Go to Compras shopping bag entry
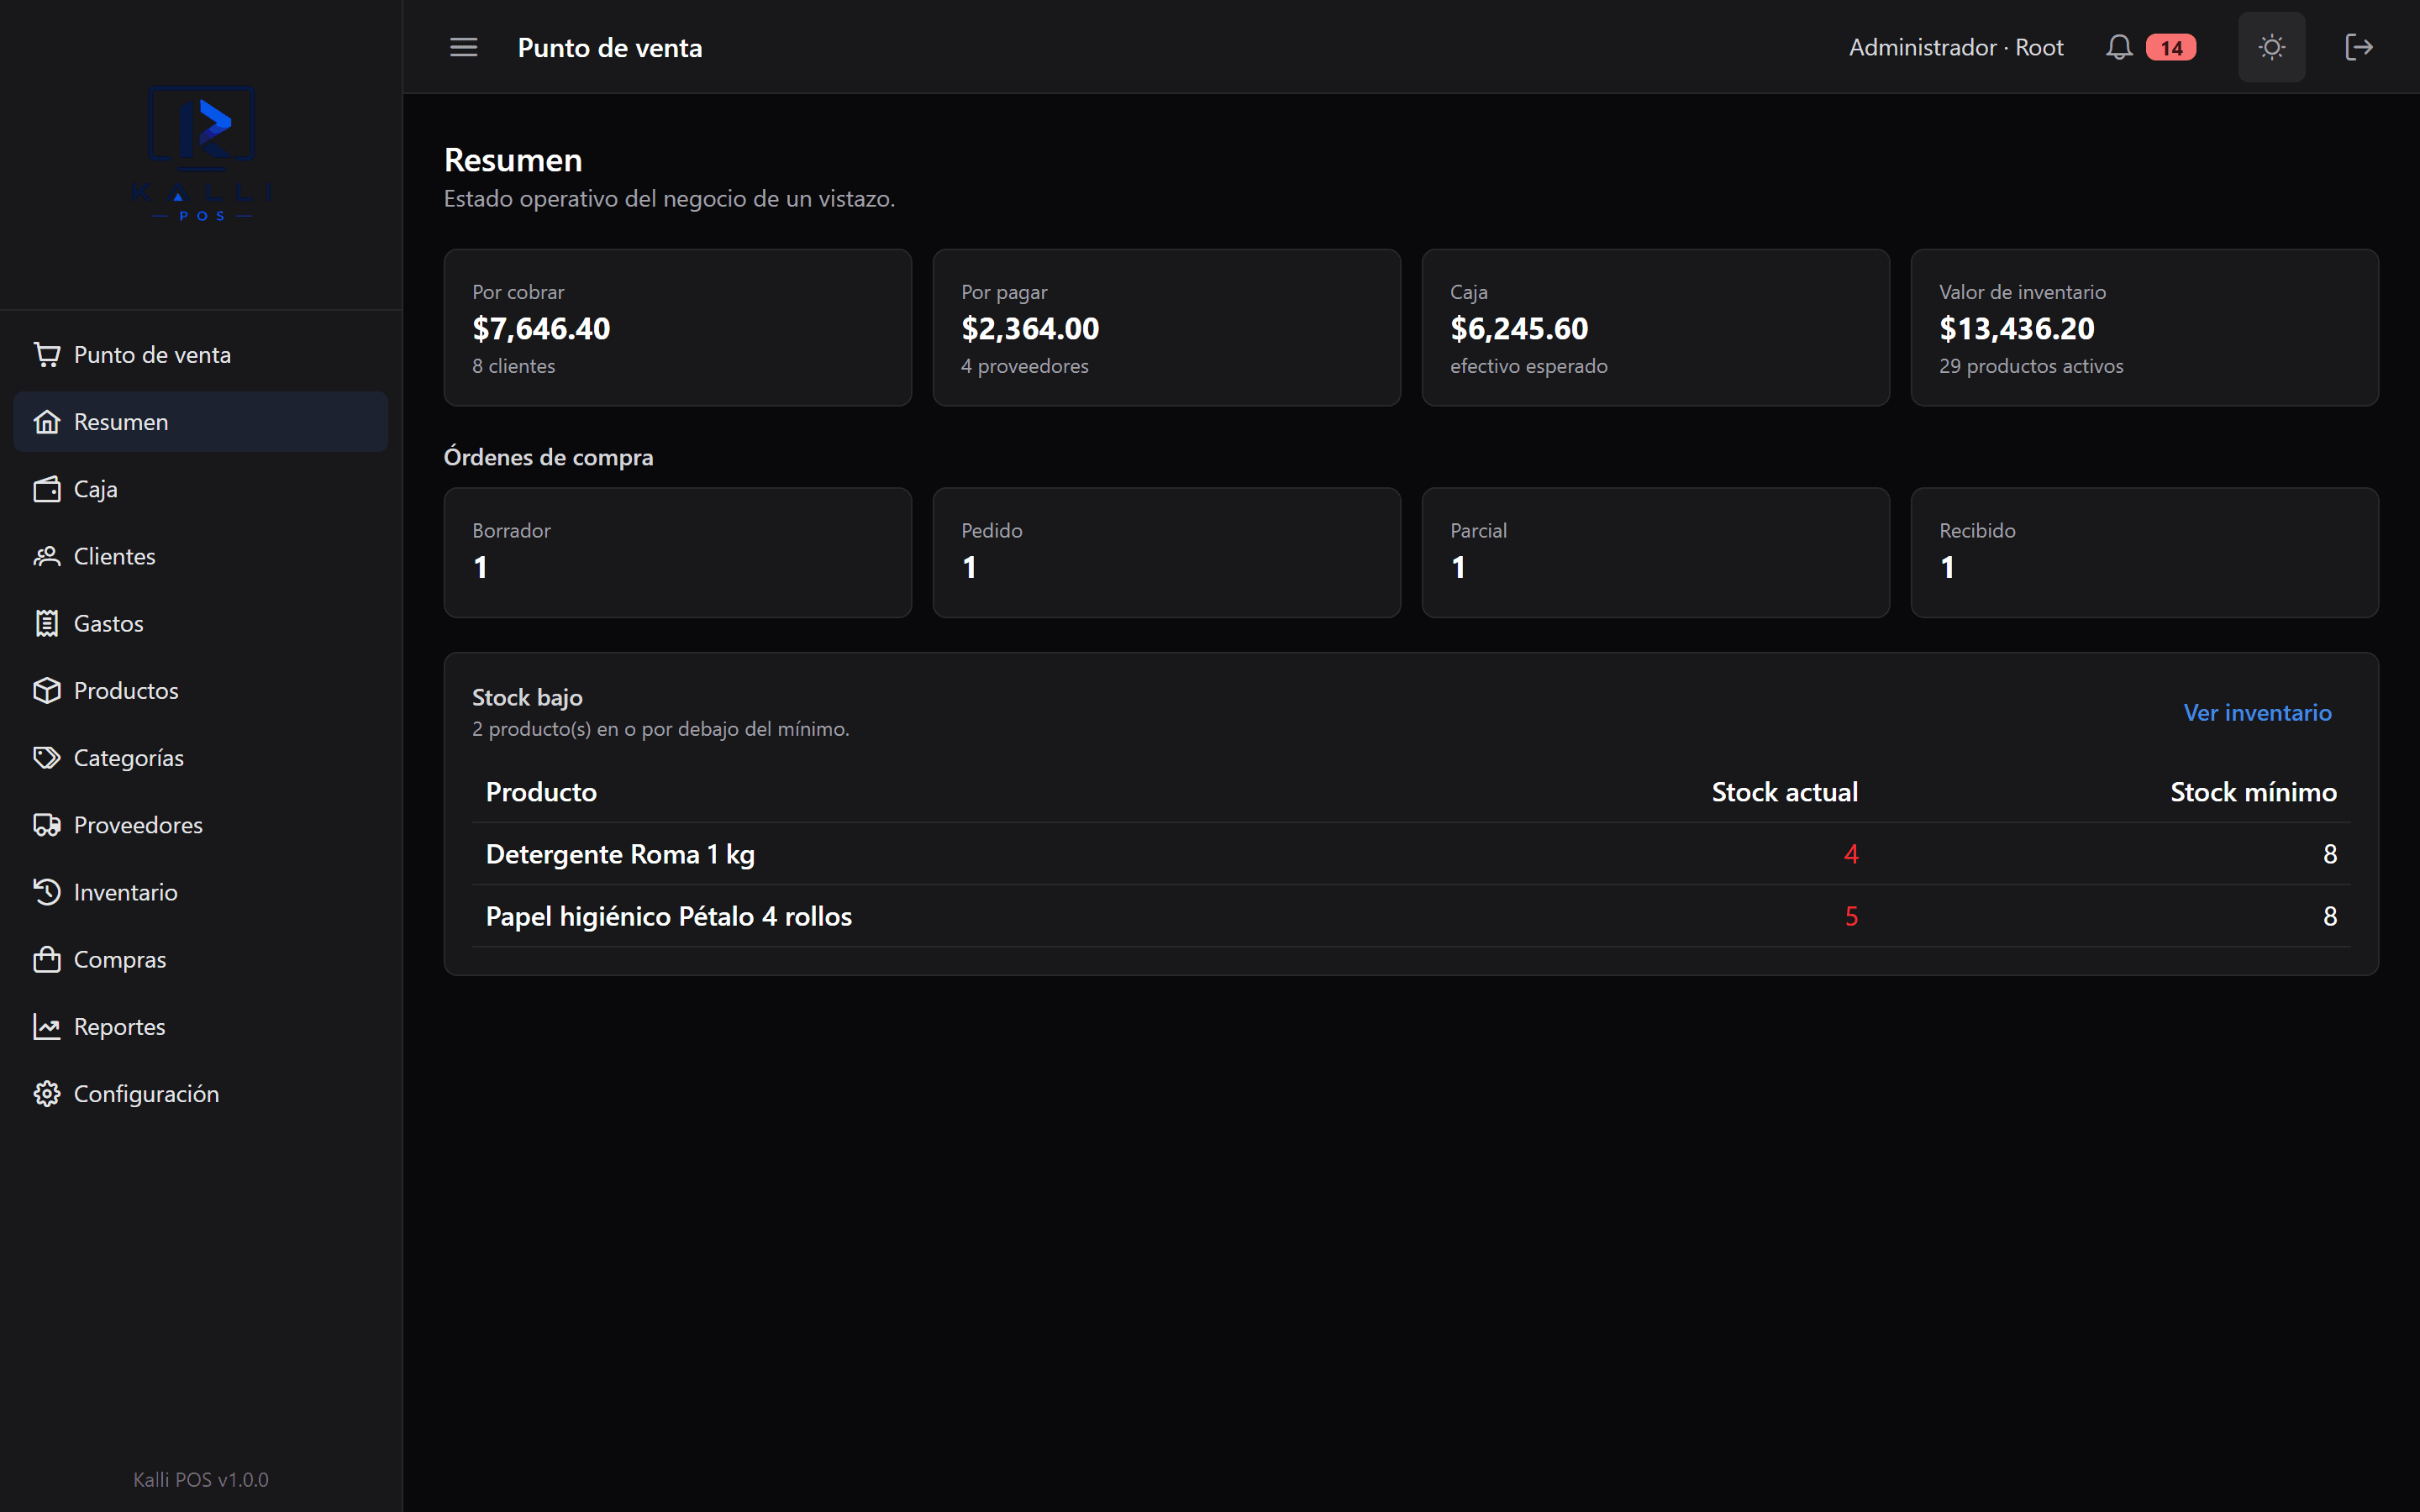 [201, 959]
